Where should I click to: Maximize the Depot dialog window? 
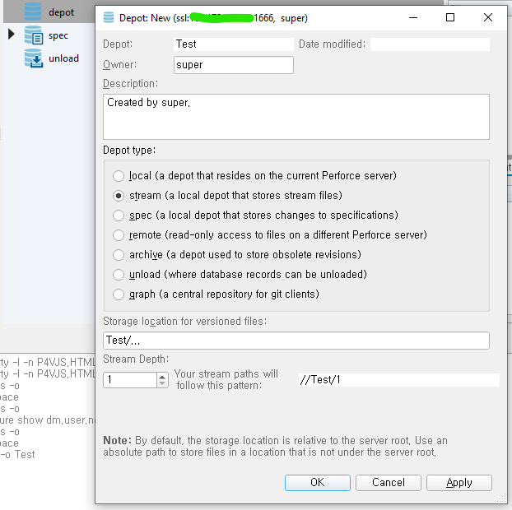(x=450, y=17)
